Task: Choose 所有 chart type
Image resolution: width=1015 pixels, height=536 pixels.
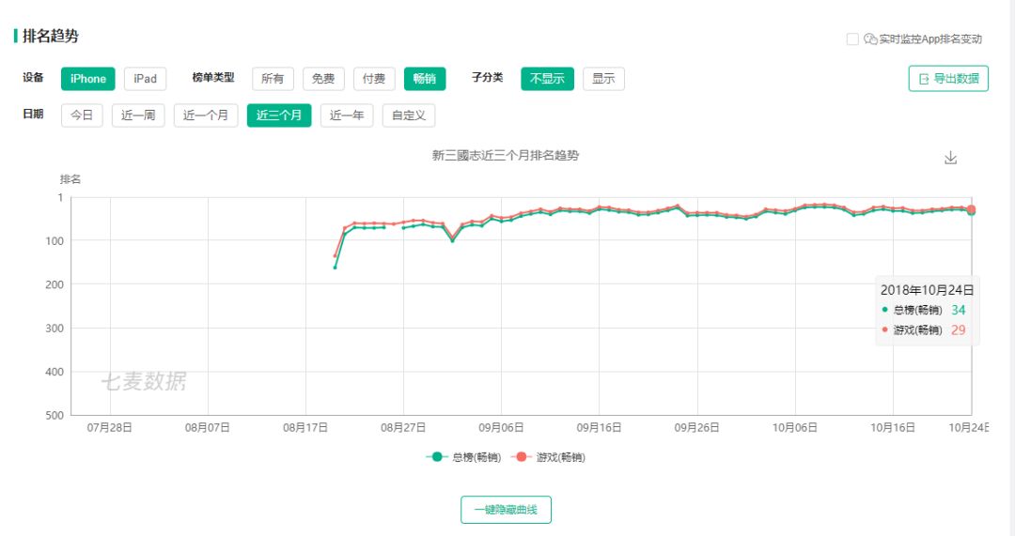Action: 273,79
